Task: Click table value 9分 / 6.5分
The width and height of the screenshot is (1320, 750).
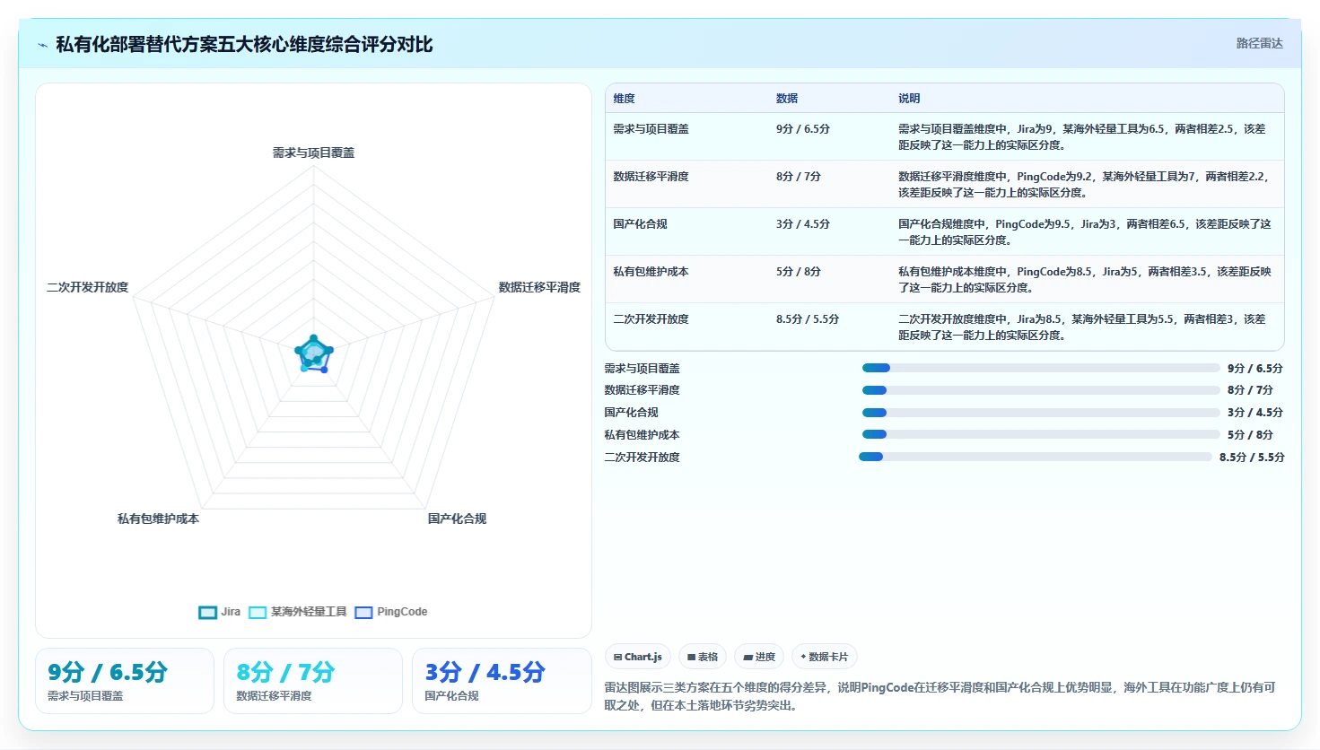Action: pyautogui.click(x=803, y=129)
